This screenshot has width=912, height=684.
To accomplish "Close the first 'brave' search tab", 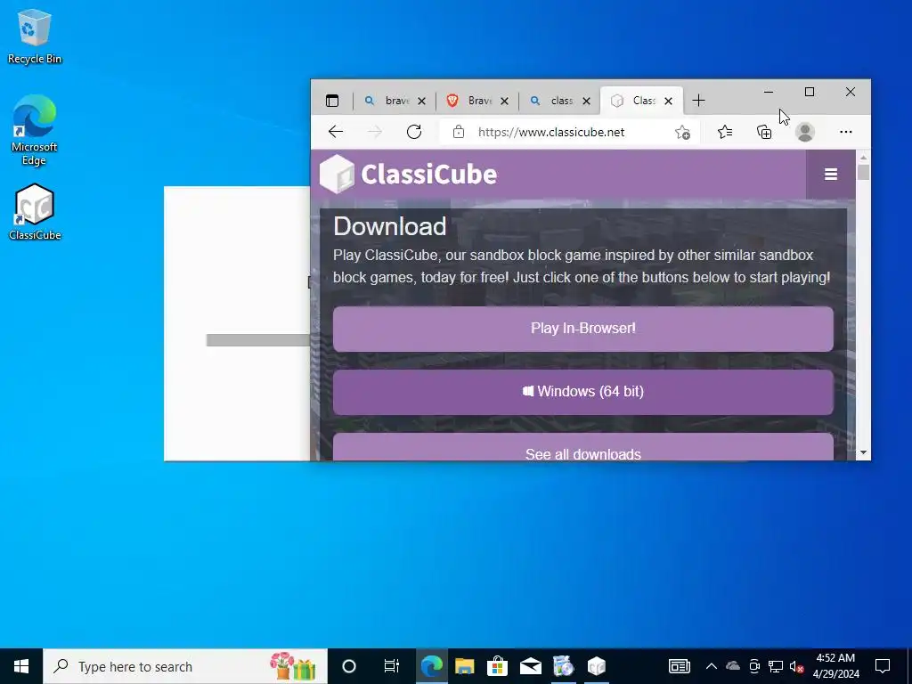I will [421, 102].
